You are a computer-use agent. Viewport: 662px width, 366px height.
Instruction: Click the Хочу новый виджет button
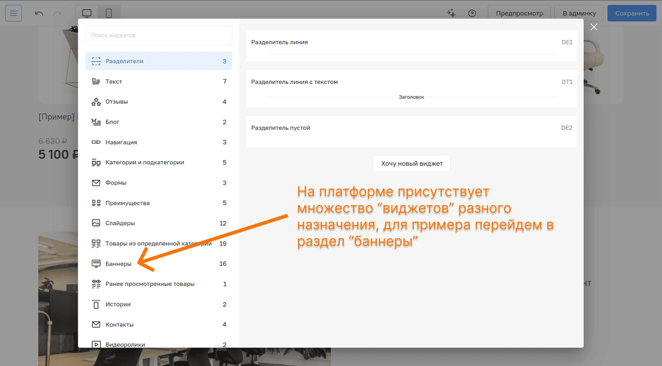coord(412,163)
